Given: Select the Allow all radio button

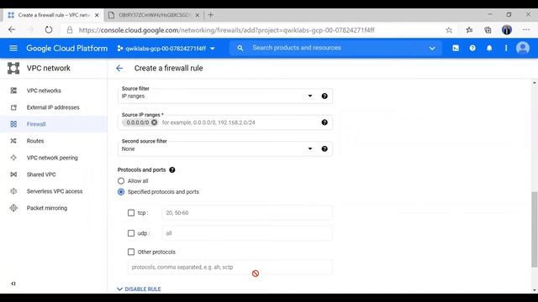Looking at the screenshot, I should pos(121,181).
